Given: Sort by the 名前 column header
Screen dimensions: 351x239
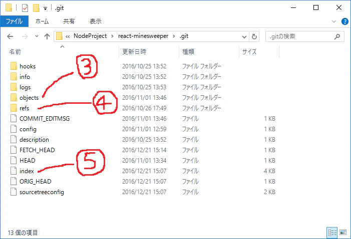Looking at the screenshot, I should [x=15, y=52].
